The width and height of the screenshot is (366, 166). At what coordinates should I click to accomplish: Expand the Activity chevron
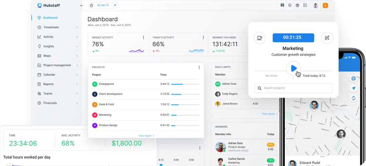pyautogui.click(x=77, y=37)
